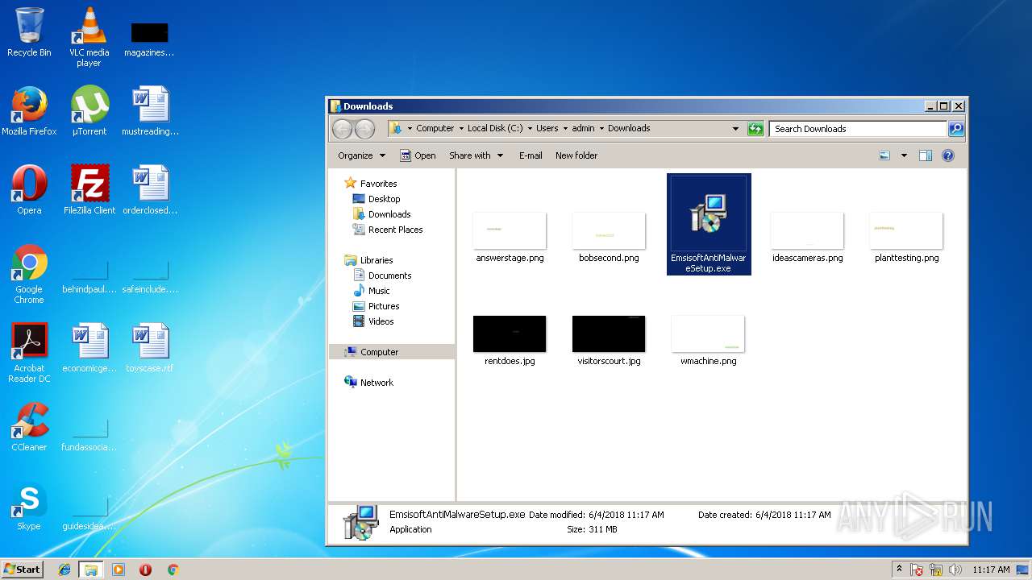Select the rentdoes.jpg file

click(510, 339)
